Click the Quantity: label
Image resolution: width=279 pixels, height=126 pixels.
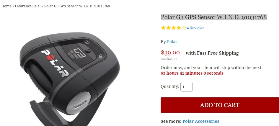click(170, 86)
